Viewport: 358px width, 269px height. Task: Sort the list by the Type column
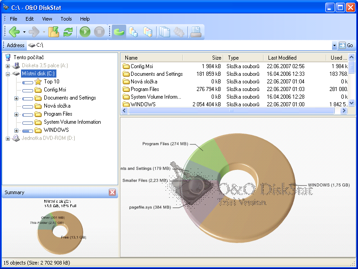tap(243, 58)
